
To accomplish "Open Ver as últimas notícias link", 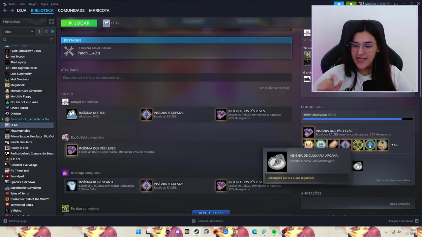I will point(274,88).
